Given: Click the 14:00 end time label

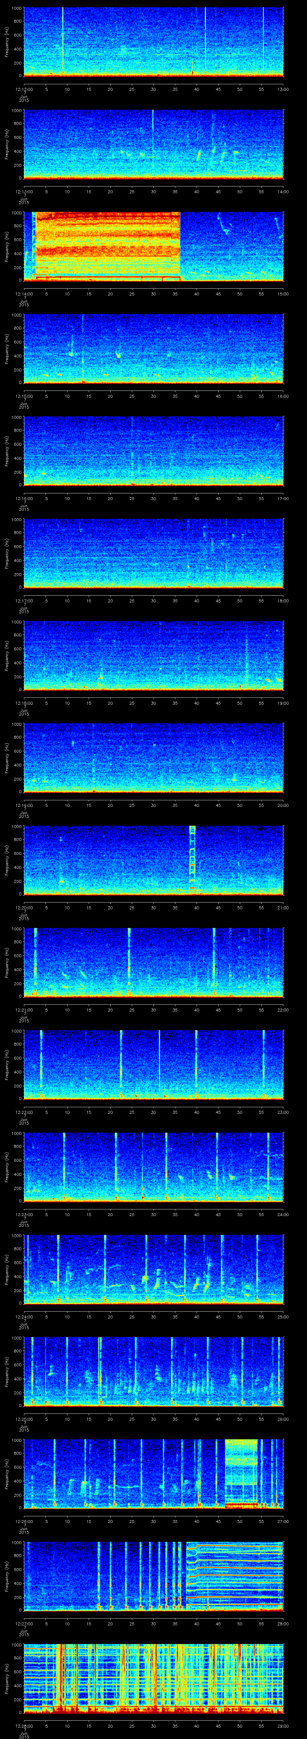Looking at the screenshot, I should [283, 192].
